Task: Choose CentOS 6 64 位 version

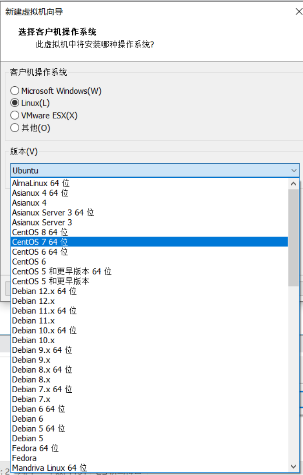Action: pyautogui.click(x=149, y=252)
